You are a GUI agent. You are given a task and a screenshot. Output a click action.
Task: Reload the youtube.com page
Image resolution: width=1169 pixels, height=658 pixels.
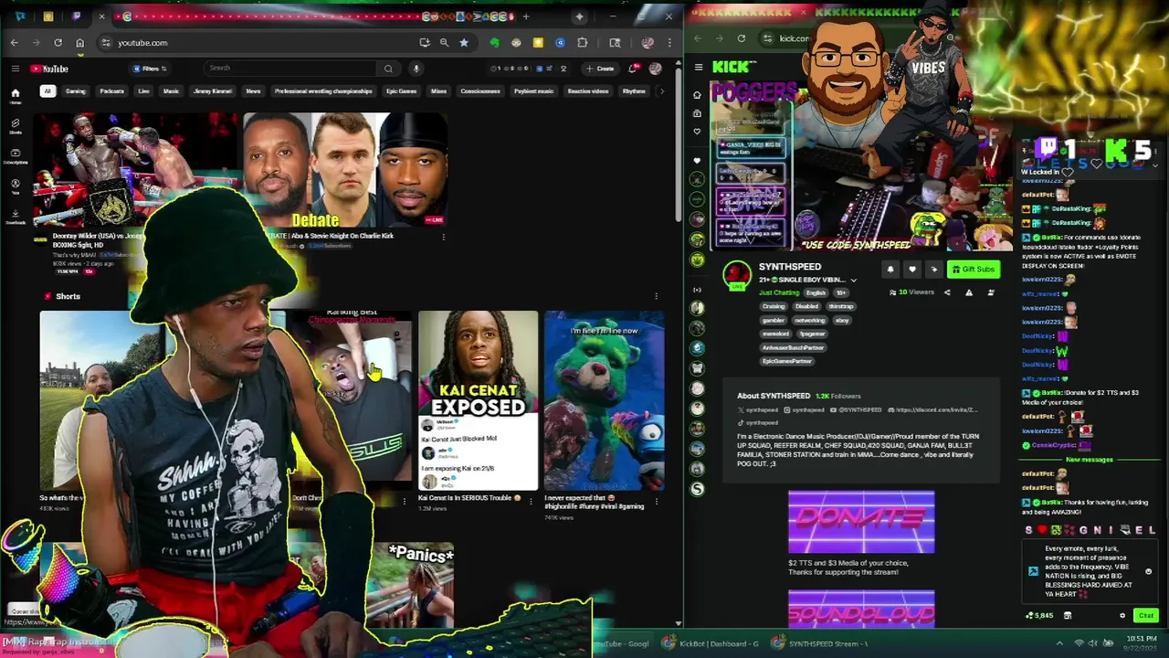click(x=58, y=43)
